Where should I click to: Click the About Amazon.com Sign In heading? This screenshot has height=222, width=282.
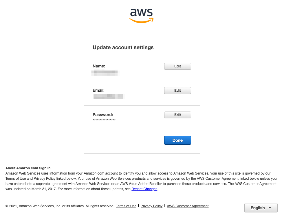tap(28, 168)
